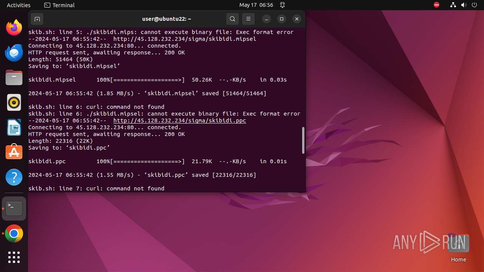Click the terminal search button
Image resolution: width=484 pixels, height=272 pixels.
[233, 19]
